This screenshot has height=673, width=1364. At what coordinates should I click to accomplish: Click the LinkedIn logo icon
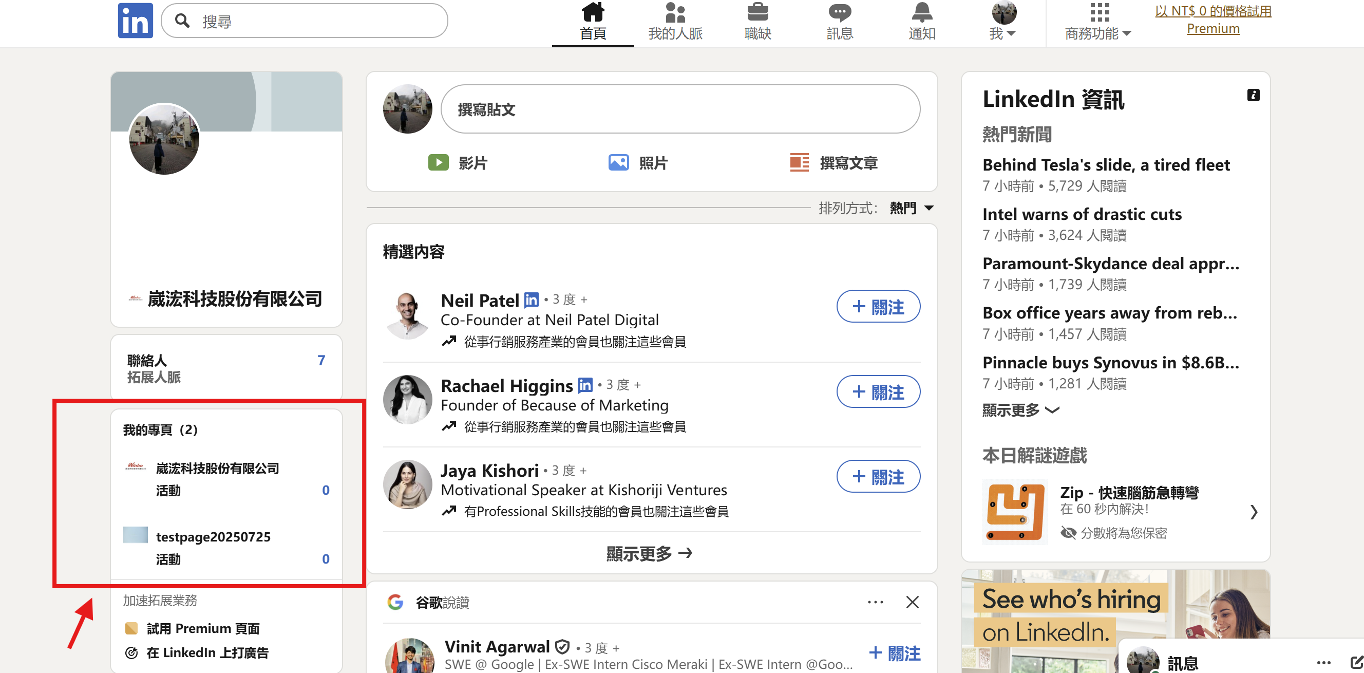(x=136, y=21)
